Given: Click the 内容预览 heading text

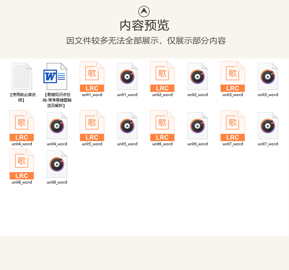Looking at the screenshot, I should pyautogui.click(x=144, y=26).
